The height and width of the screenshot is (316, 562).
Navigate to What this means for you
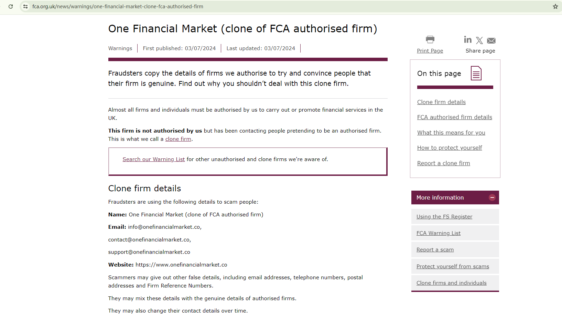tap(451, 133)
